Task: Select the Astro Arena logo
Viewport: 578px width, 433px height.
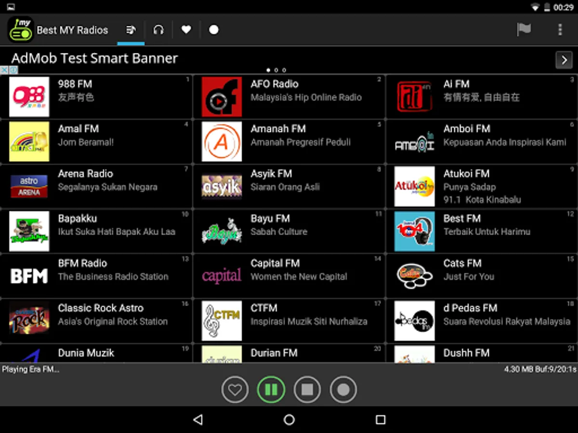Action: pos(29,186)
